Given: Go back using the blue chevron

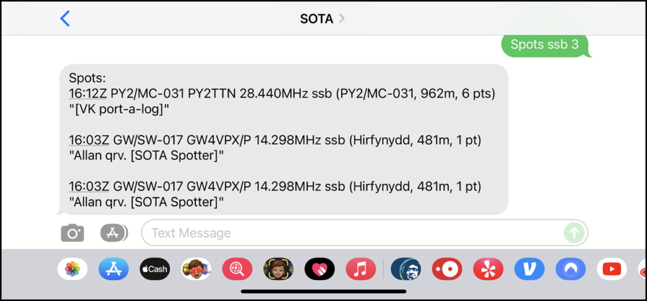Looking at the screenshot, I should click(x=65, y=18).
